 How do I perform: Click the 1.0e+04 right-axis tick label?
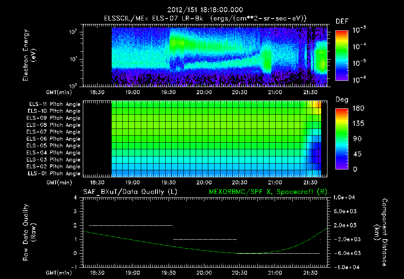click(344, 197)
